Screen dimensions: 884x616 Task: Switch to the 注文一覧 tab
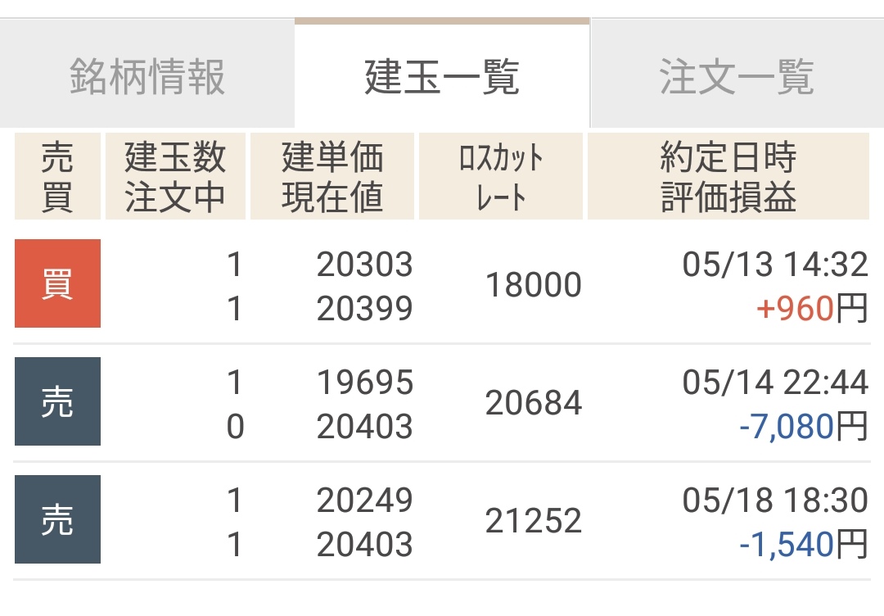(x=737, y=78)
